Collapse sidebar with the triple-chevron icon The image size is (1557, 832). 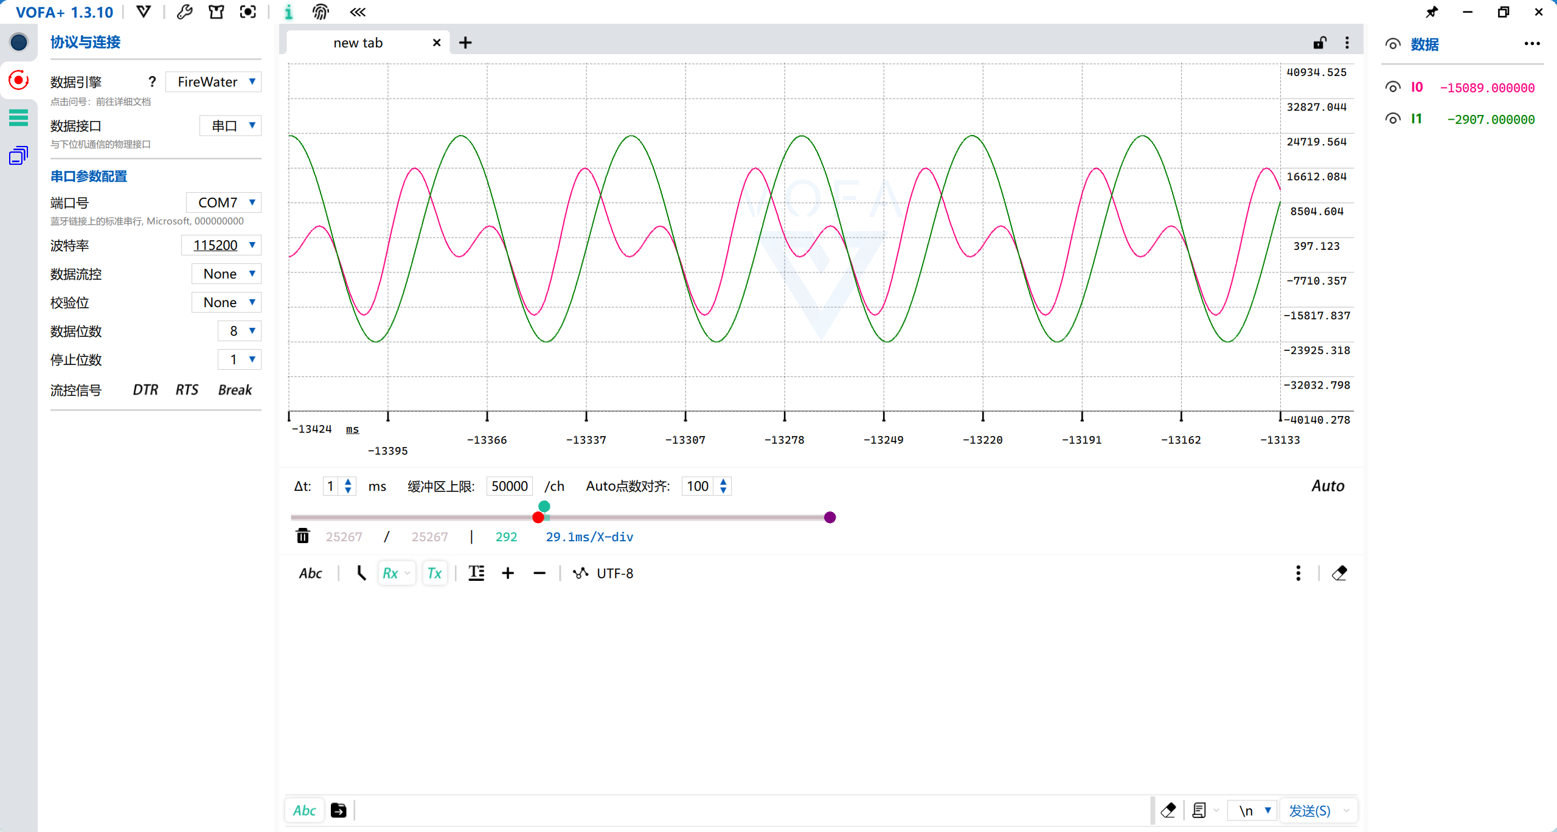358,12
